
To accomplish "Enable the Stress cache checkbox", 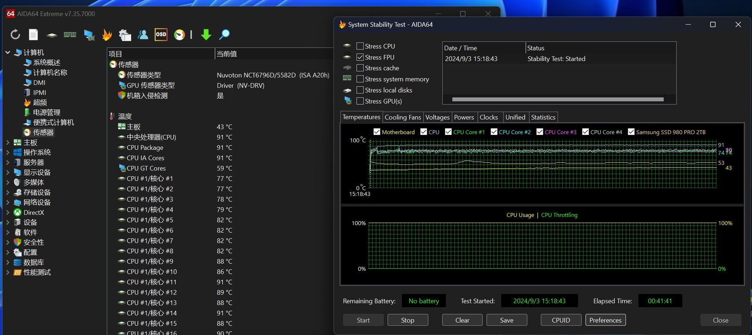I will click(x=360, y=68).
